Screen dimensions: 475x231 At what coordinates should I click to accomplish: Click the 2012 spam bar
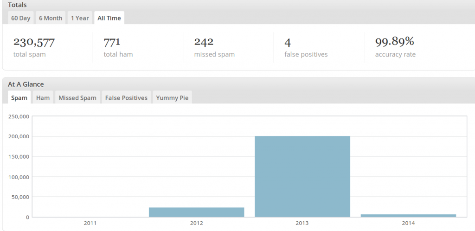[x=196, y=212]
